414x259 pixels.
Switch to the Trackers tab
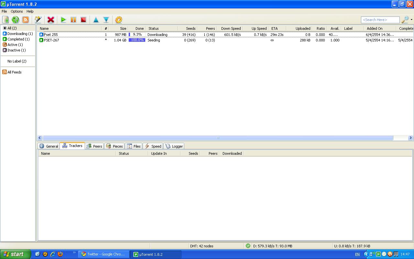[x=72, y=146]
